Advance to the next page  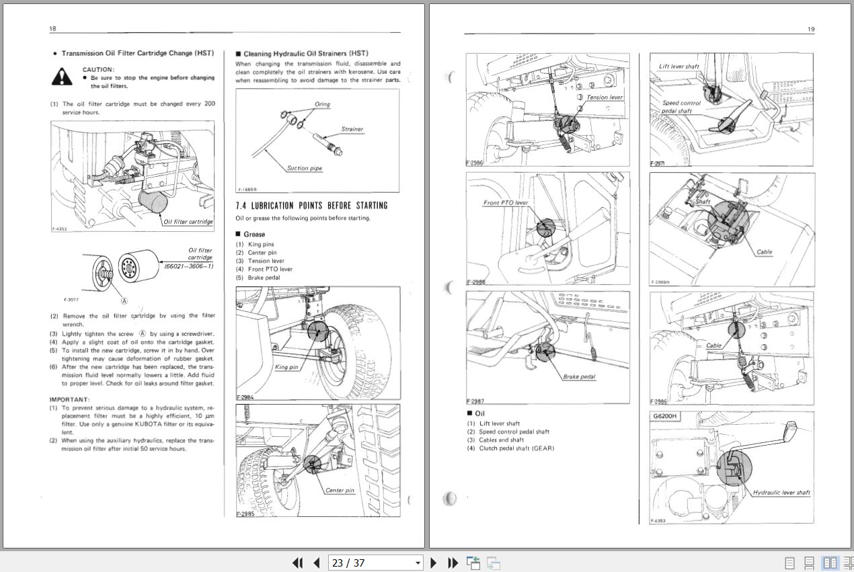pos(434,563)
